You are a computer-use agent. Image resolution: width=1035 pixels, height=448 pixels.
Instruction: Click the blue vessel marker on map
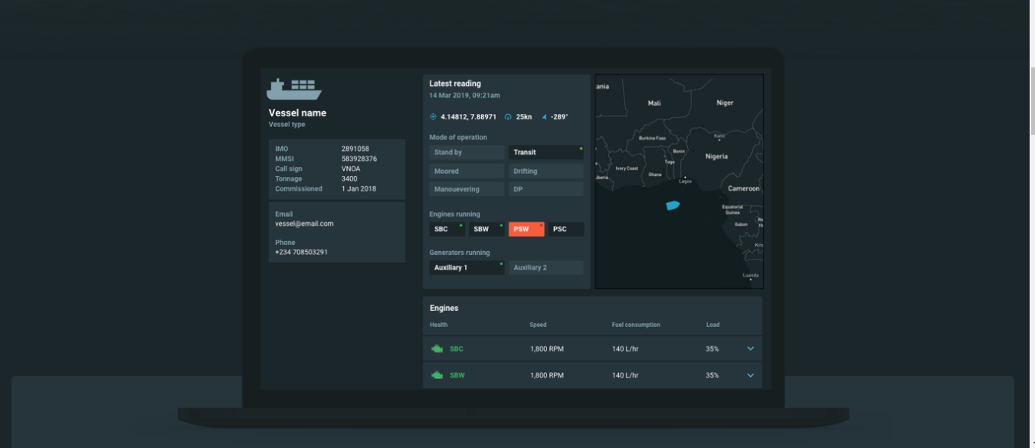[673, 205]
